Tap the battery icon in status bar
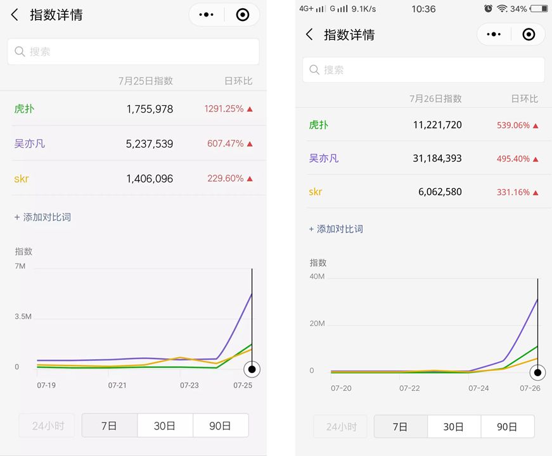 (539, 8)
